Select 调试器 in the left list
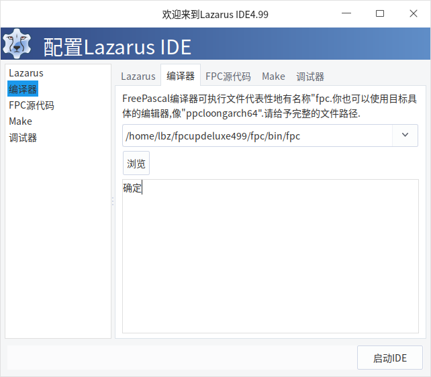This screenshot has height=377, width=431. click(x=23, y=138)
